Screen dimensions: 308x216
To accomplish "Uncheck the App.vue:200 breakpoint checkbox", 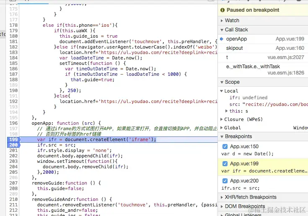I will [225, 181].
